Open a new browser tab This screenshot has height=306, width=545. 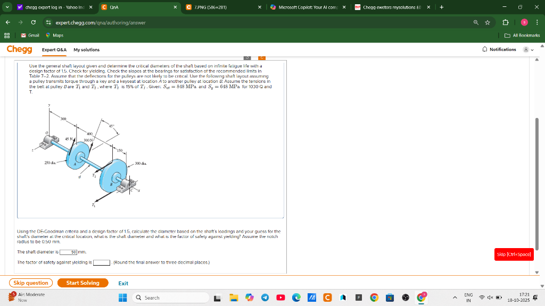(x=441, y=7)
